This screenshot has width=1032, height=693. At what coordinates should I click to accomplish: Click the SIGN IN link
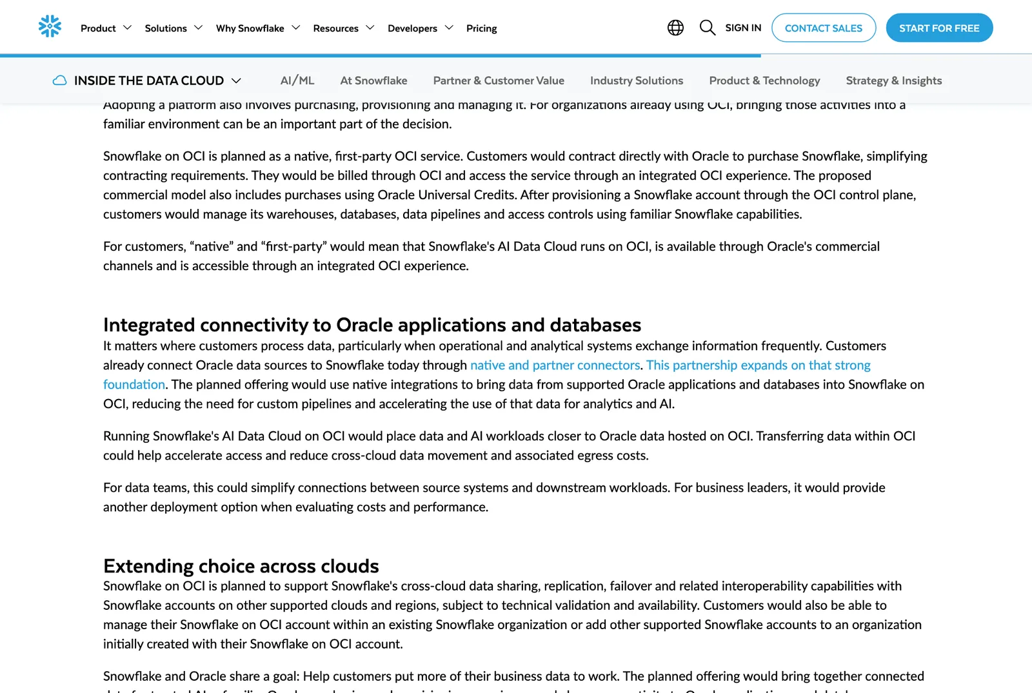tap(743, 28)
